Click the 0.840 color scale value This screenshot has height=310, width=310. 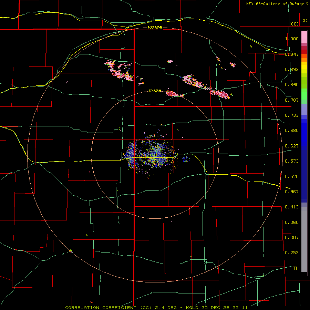click(292, 85)
